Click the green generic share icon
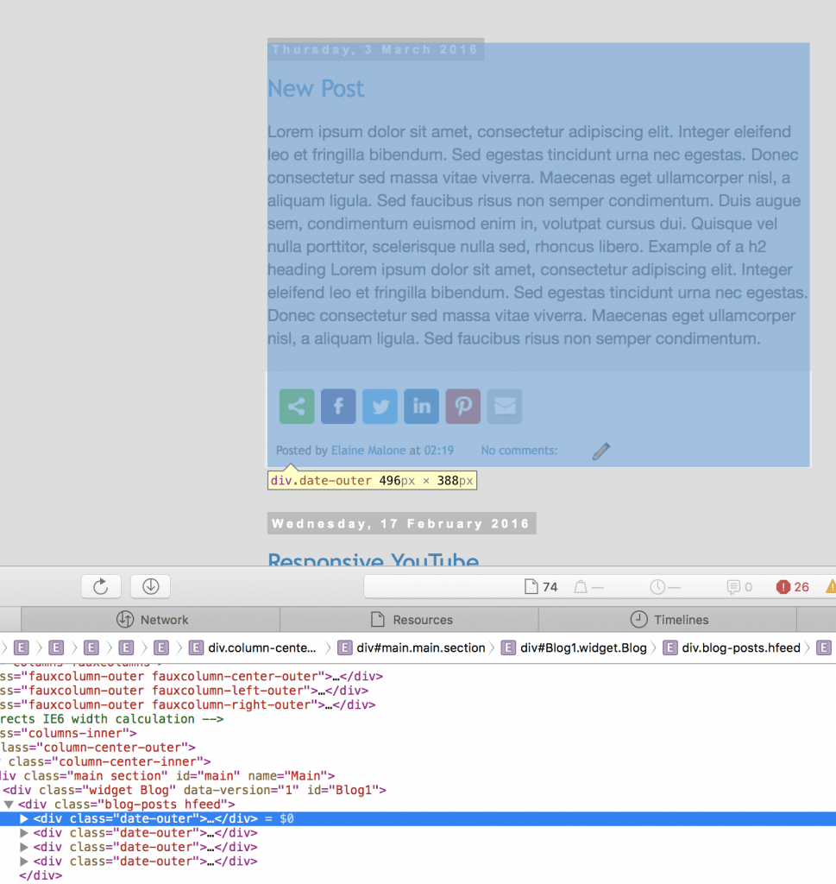The height and width of the screenshot is (884, 836). coord(296,406)
